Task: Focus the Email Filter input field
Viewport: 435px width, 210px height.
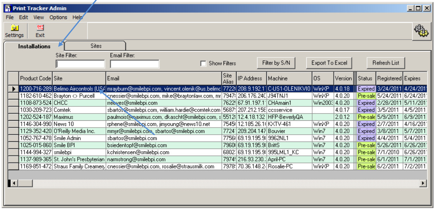Action: point(135,64)
